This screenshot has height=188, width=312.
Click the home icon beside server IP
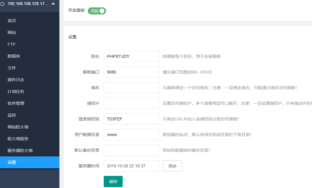pyautogui.click(x=3, y=4)
